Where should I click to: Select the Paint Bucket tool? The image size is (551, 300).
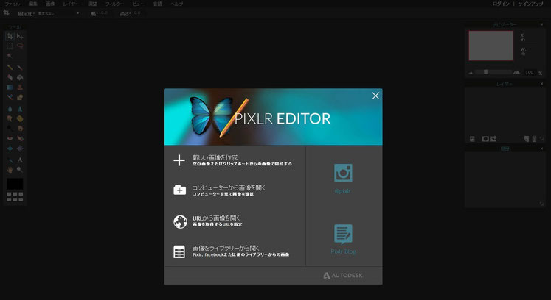coord(20,77)
